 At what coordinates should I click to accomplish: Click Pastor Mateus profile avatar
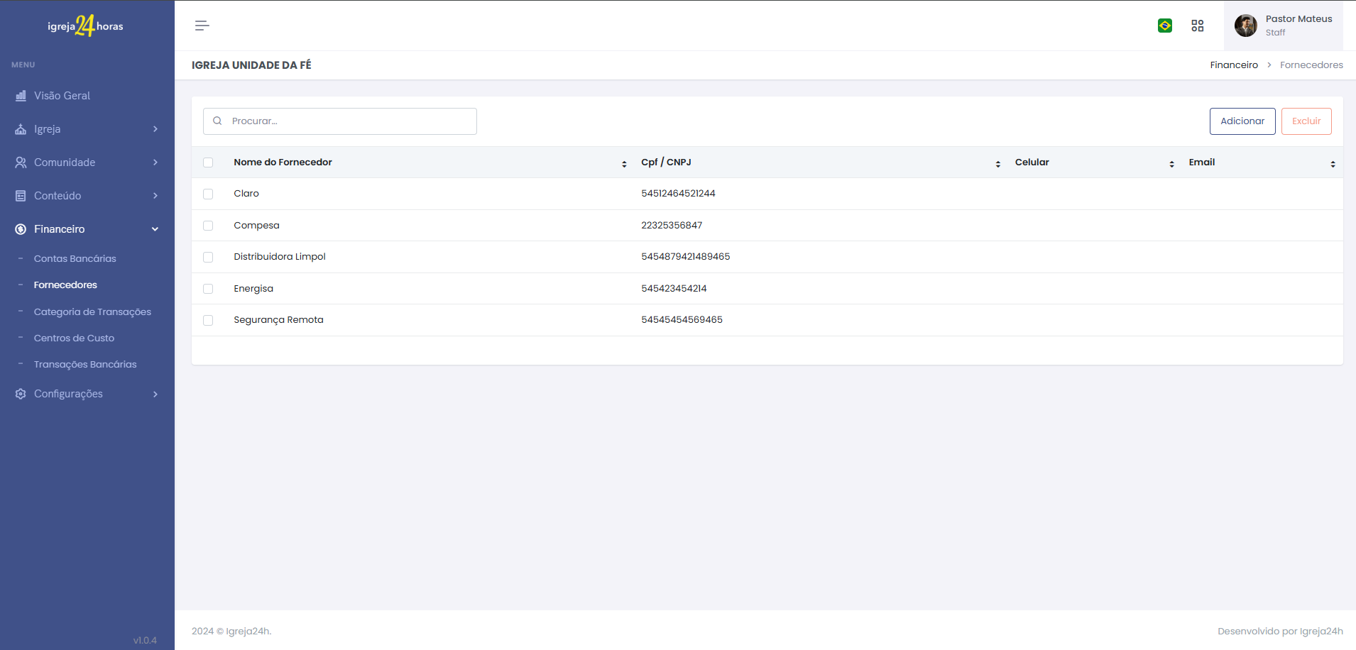click(1246, 26)
